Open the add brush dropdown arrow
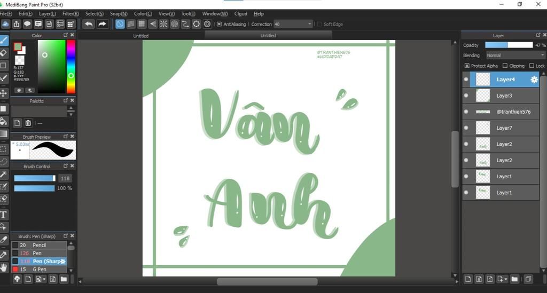This screenshot has width=547, height=293. (x=44, y=280)
